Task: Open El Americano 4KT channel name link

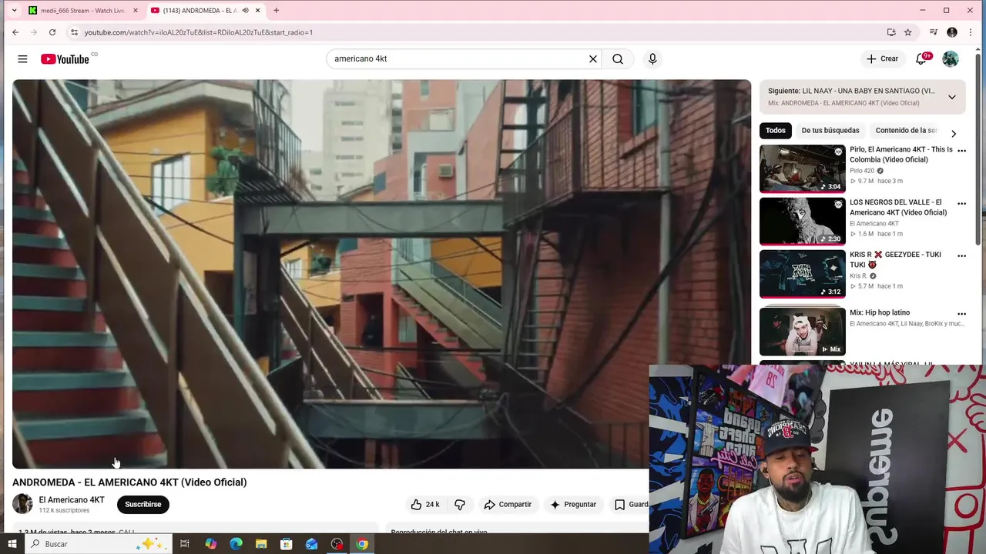Action: (72, 500)
